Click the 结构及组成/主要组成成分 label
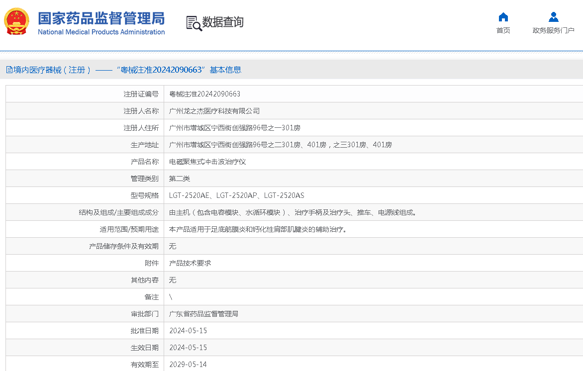 coord(118,212)
